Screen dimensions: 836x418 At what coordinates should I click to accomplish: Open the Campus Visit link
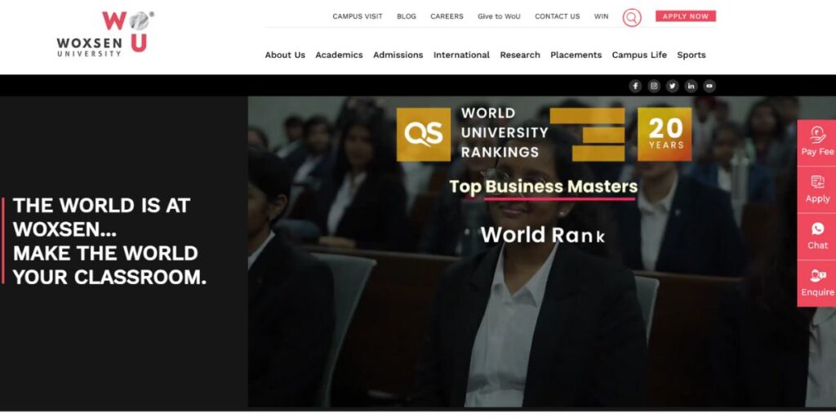(x=358, y=16)
